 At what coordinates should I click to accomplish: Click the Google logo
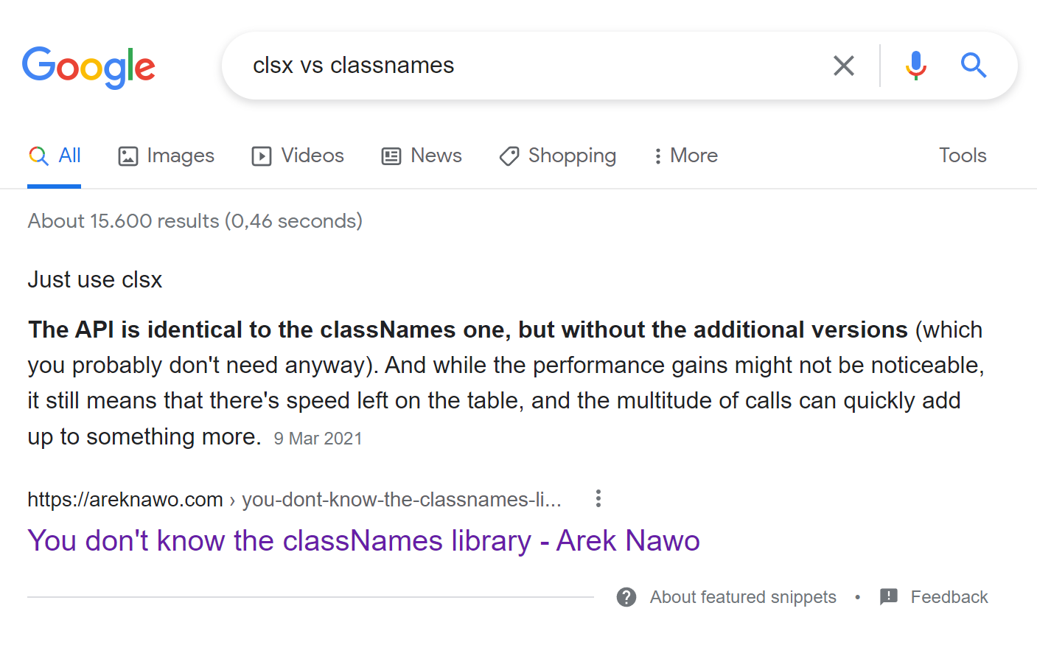(x=88, y=66)
